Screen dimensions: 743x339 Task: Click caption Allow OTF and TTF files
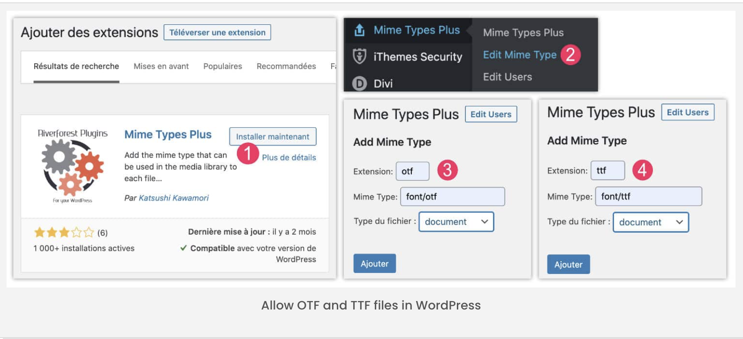point(371,305)
